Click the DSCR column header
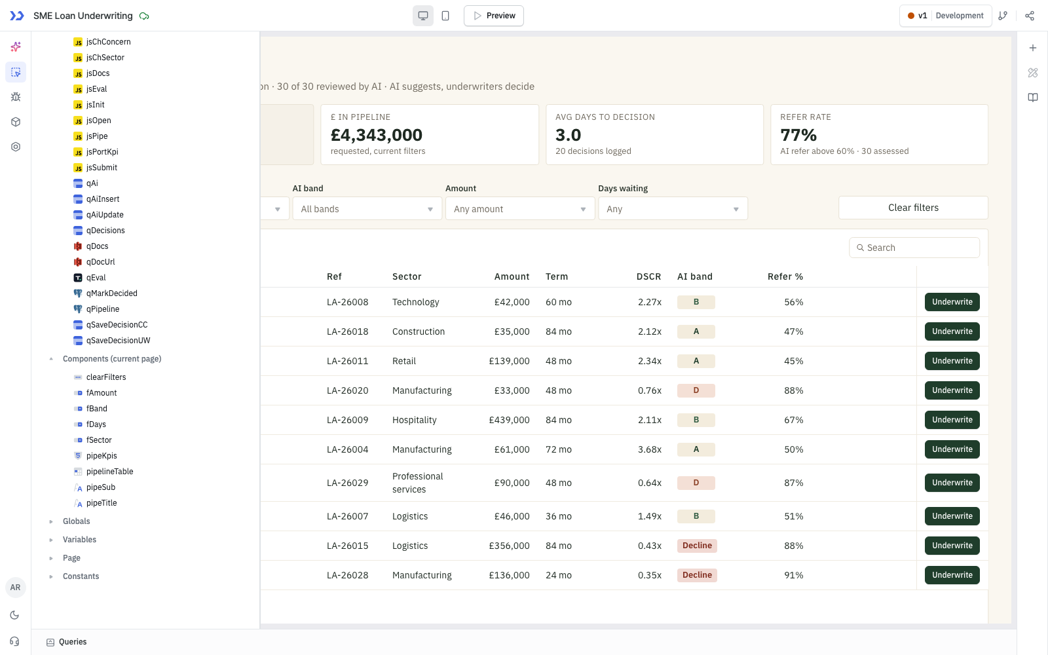 coord(648,276)
